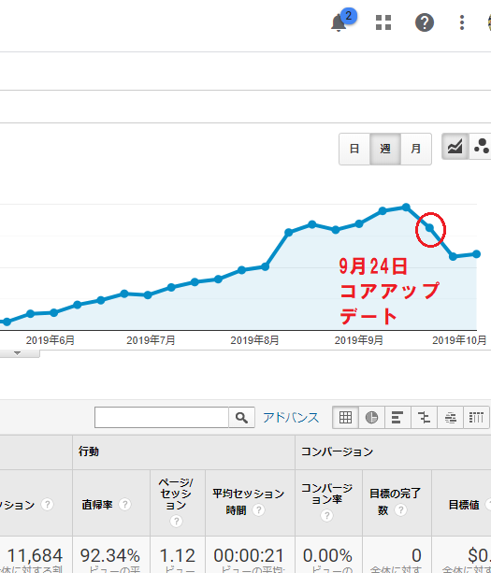The width and height of the screenshot is (491, 573).
Task: Open the help question mark icon
Action: (424, 22)
